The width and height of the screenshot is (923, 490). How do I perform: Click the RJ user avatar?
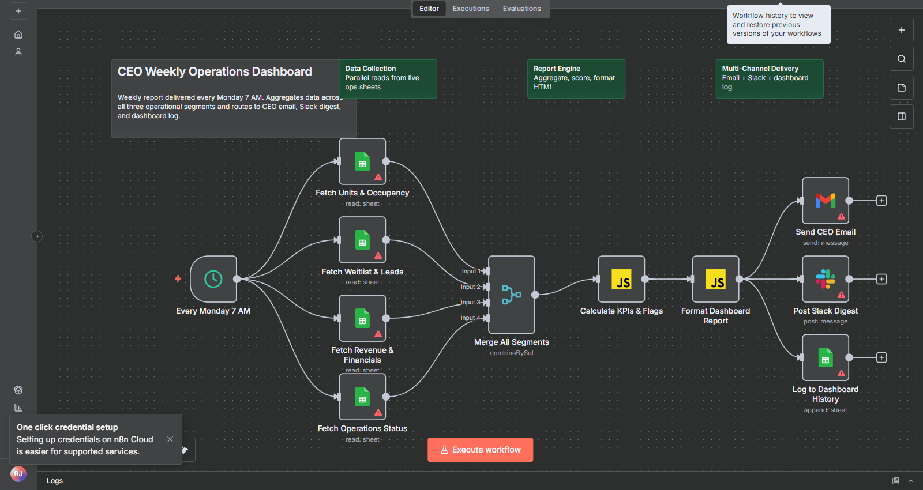pyautogui.click(x=18, y=474)
